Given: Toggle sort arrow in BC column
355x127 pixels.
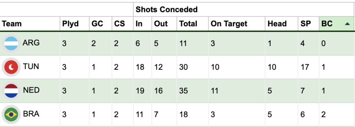Looking at the screenshot, I should coord(347,24).
